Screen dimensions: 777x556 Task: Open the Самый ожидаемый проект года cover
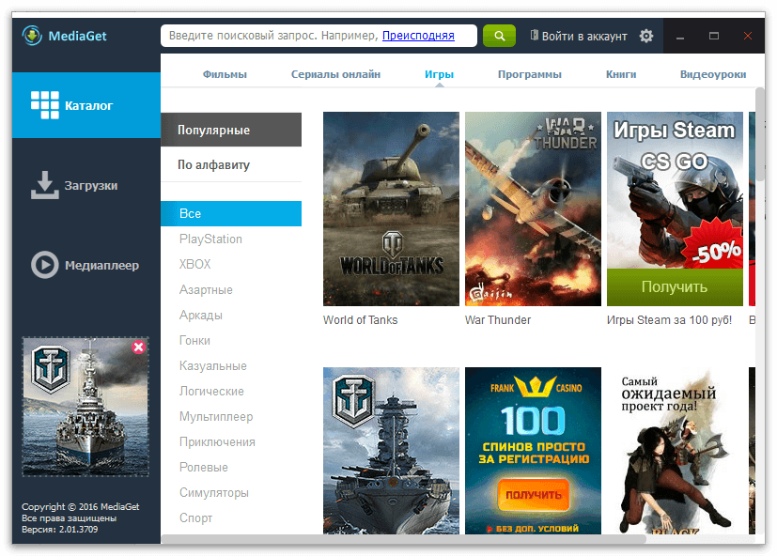coord(675,451)
